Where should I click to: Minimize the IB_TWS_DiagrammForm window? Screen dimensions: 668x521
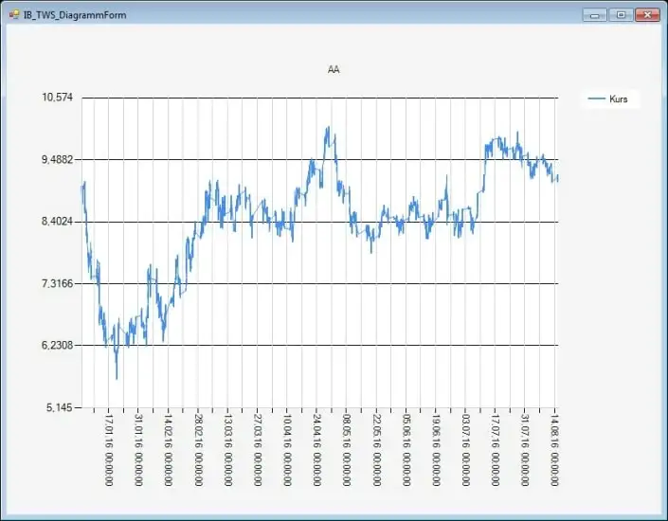click(595, 15)
